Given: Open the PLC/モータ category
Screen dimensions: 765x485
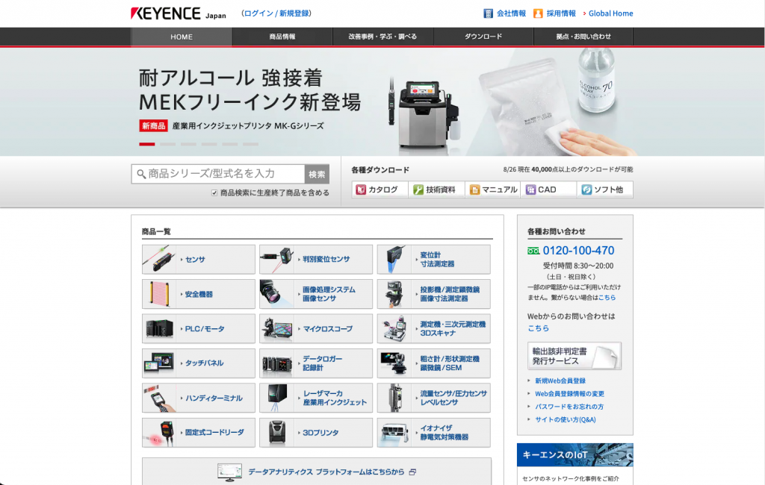Looking at the screenshot, I should click(199, 328).
